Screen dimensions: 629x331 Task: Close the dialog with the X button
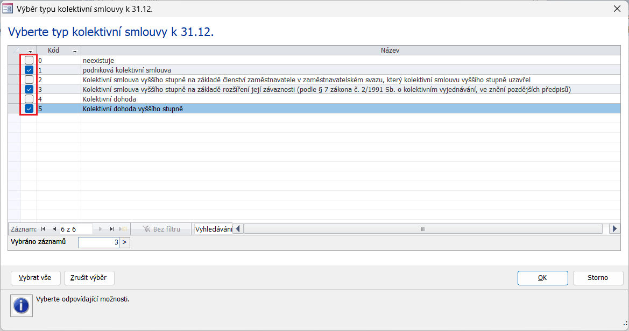point(617,9)
